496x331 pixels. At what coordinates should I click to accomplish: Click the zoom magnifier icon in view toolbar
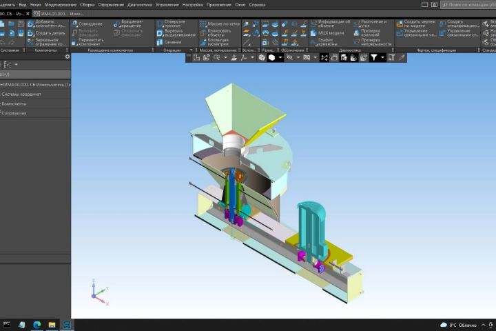(x=217, y=58)
